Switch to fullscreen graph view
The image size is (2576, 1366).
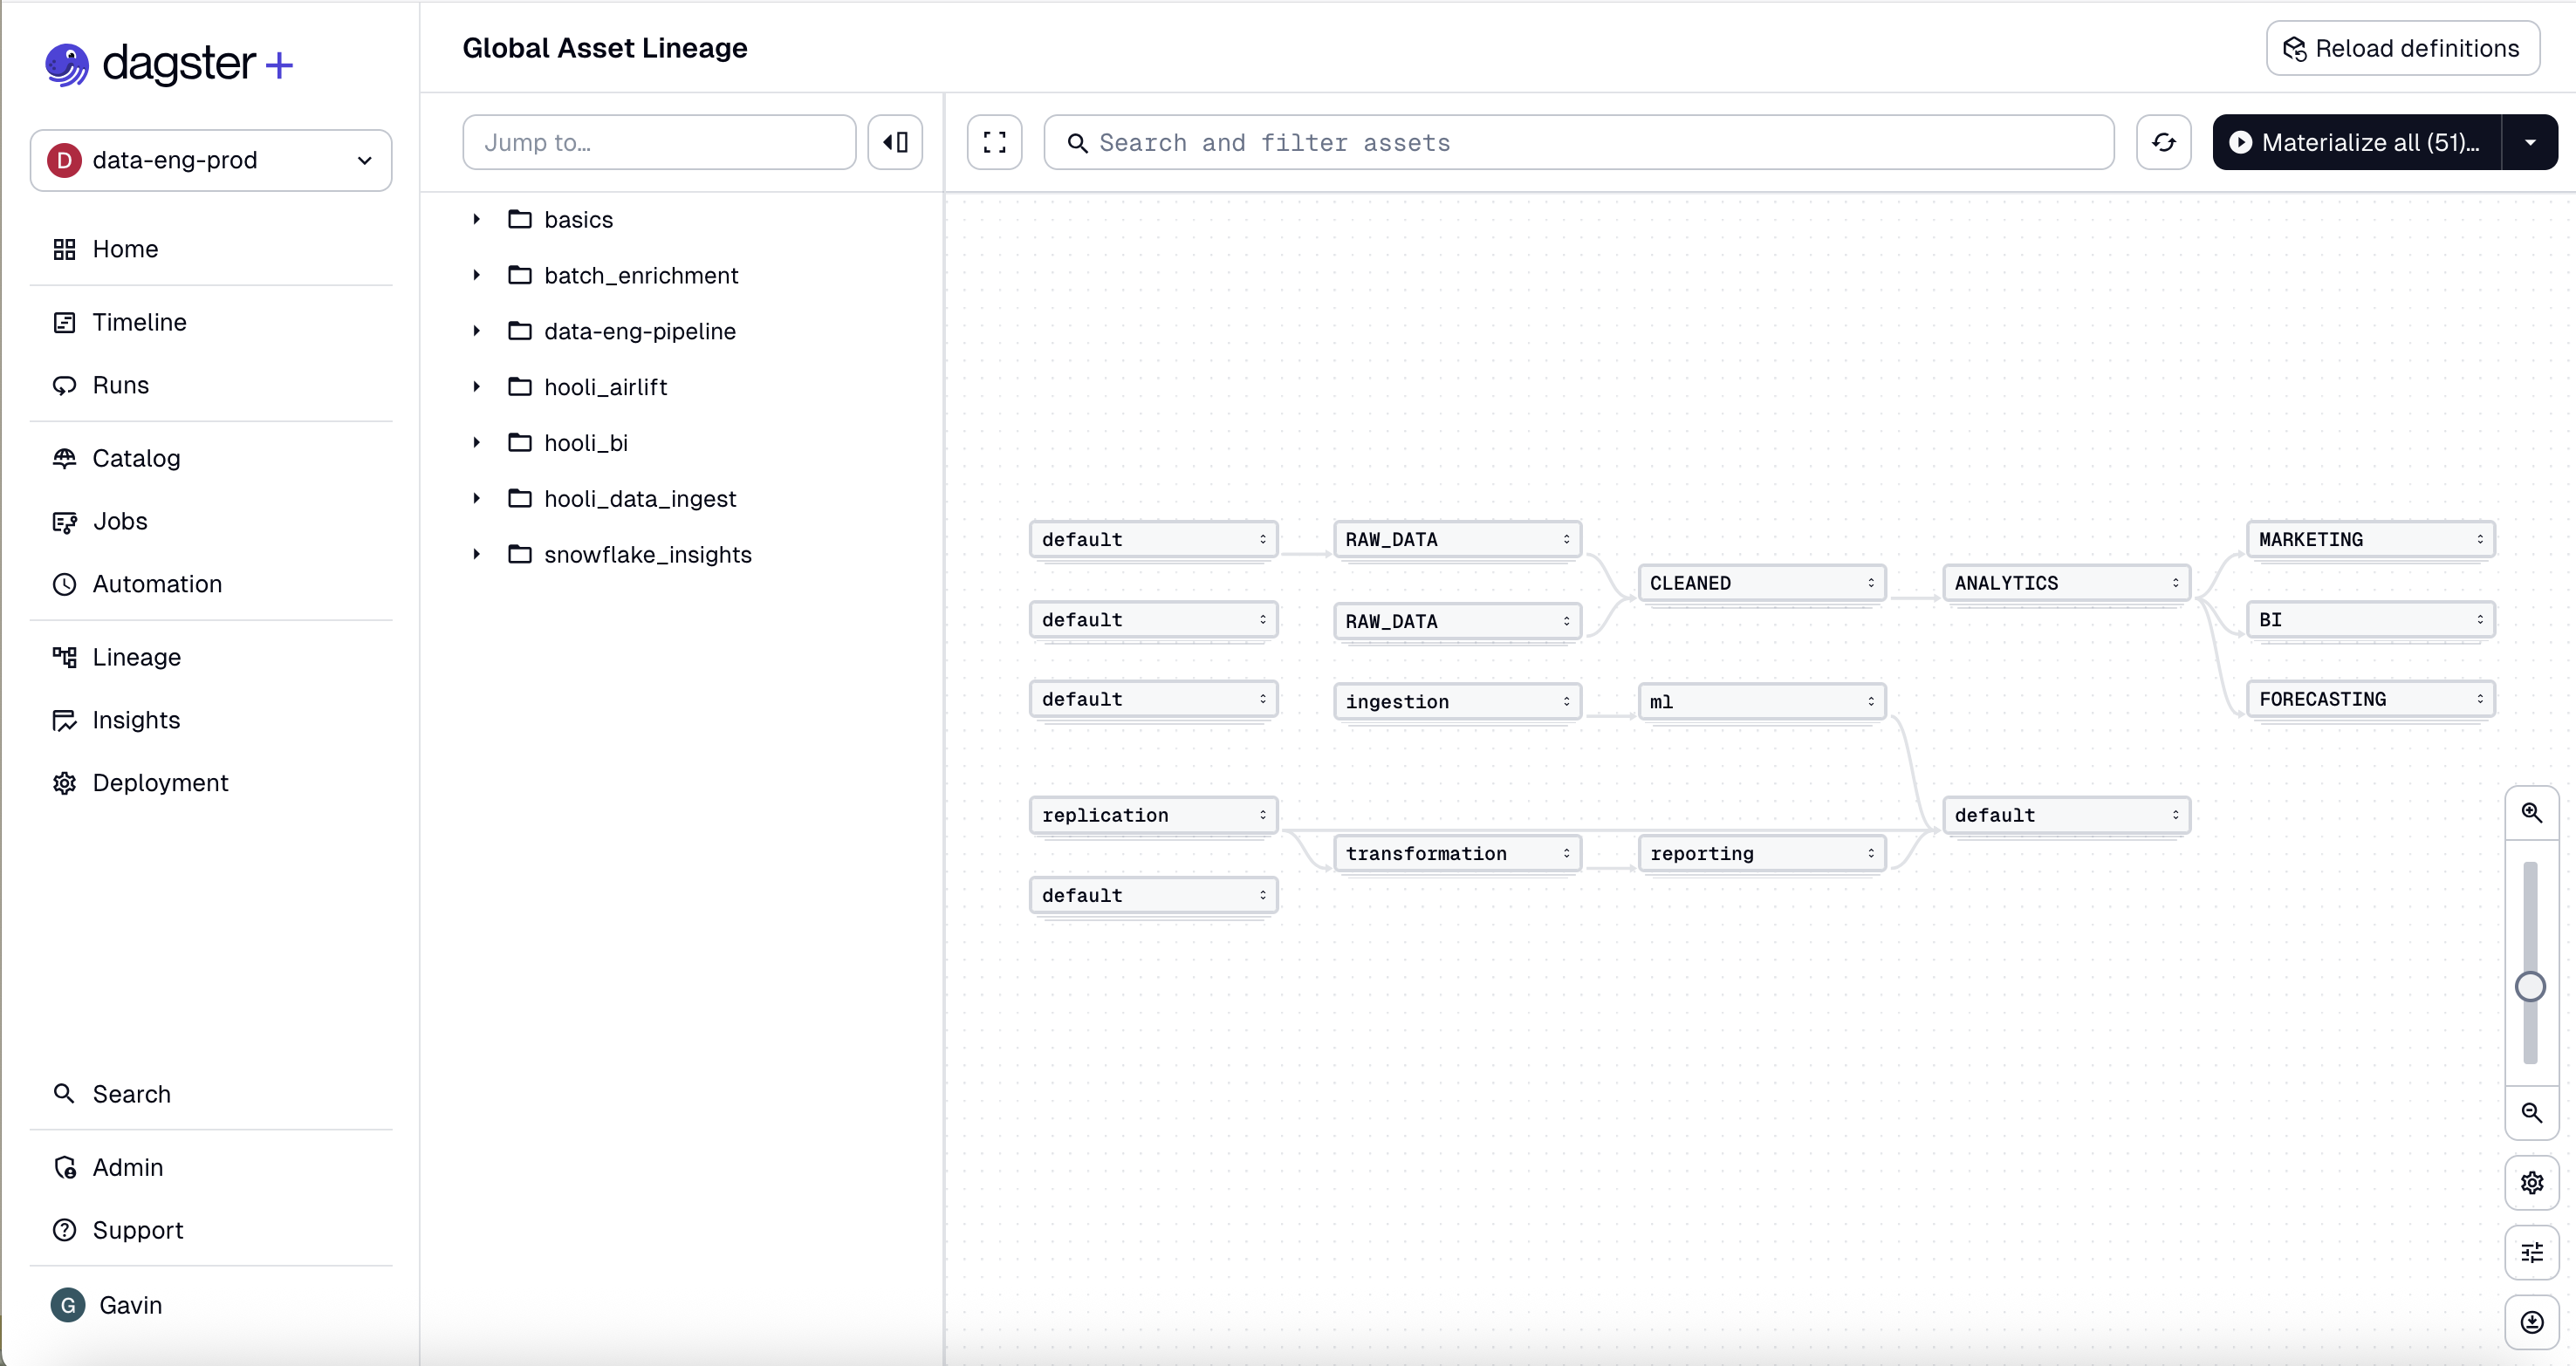point(994,142)
